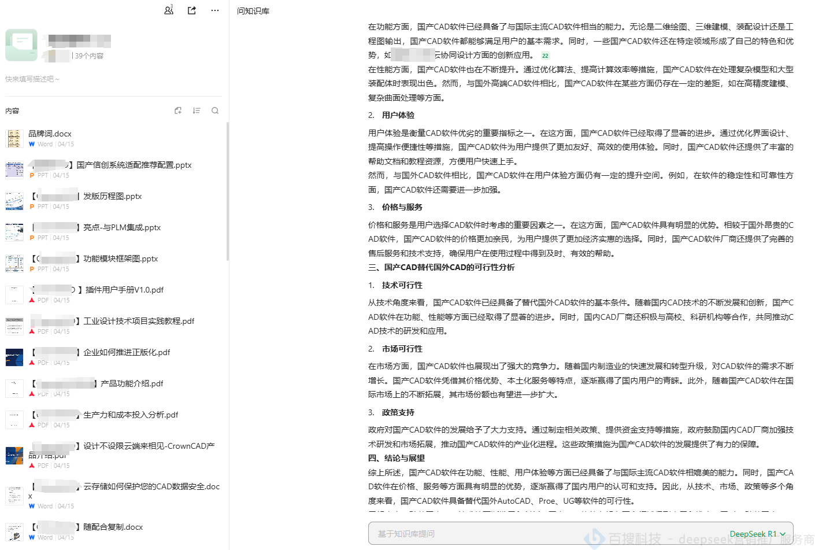This screenshot has height=550, width=815.
Task: Click thumbnail of 发版历程图.pptx
Action: click(14, 201)
